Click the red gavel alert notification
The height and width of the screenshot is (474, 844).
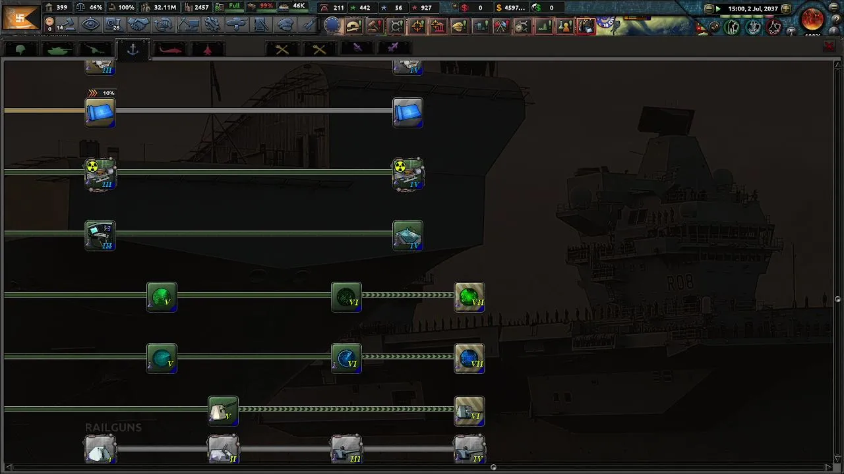coord(375,26)
